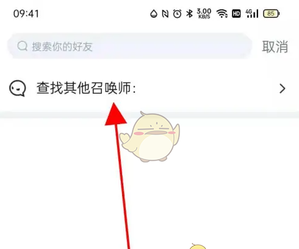Tap the alarm clock status icon
299x249 pixels.
click(x=177, y=14)
